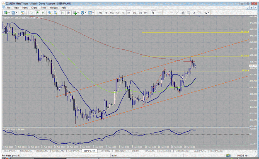Expand the Indicators dropdown arrow
259x159 pixels.
pos(78,13)
